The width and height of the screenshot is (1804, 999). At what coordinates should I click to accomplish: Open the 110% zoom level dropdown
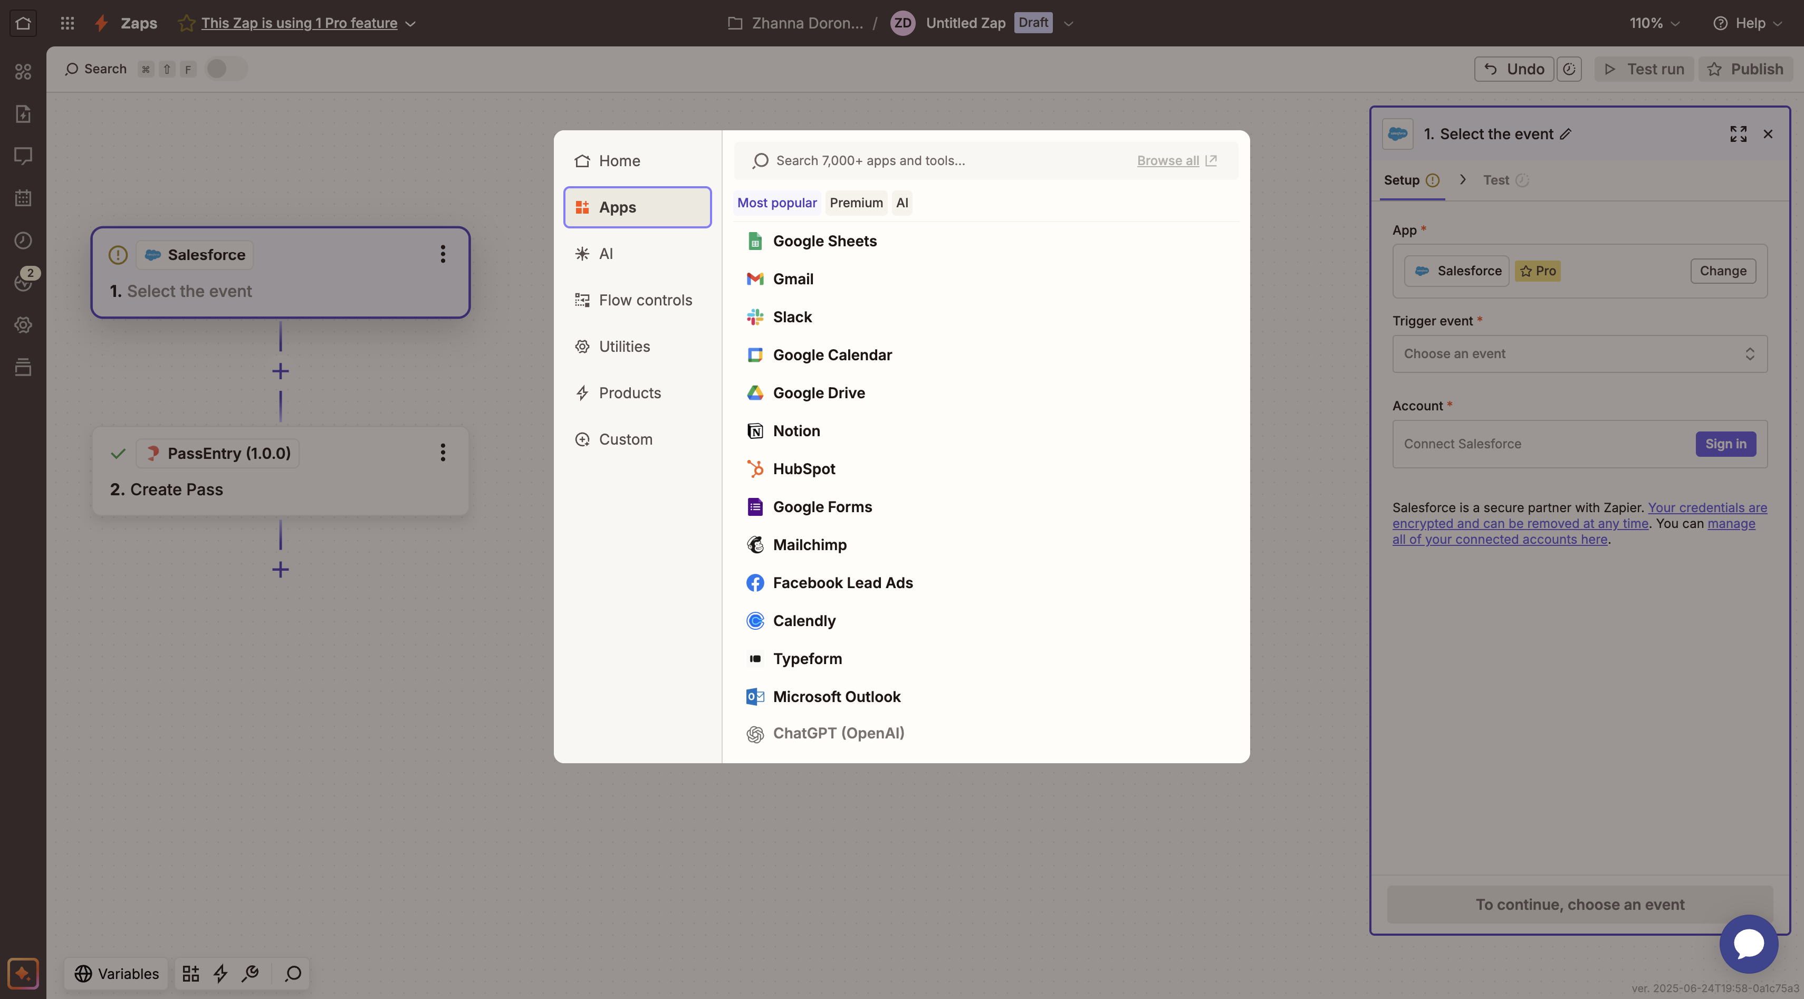pos(1654,23)
